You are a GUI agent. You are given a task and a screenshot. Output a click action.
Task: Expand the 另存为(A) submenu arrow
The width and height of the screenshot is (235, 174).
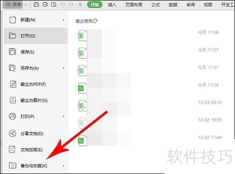63,68
